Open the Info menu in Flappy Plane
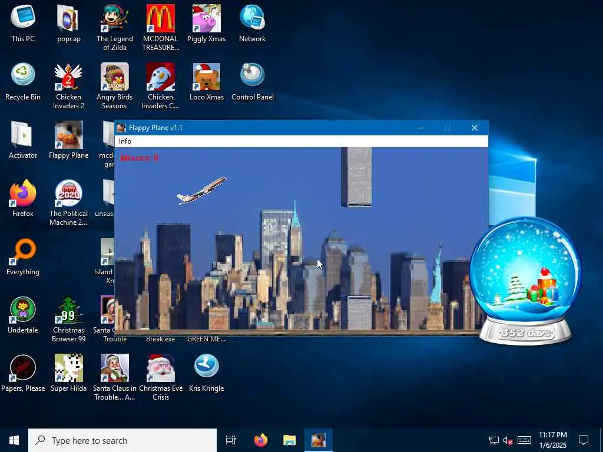 point(125,141)
